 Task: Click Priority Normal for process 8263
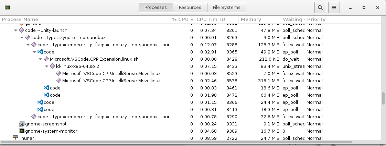(314, 38)
